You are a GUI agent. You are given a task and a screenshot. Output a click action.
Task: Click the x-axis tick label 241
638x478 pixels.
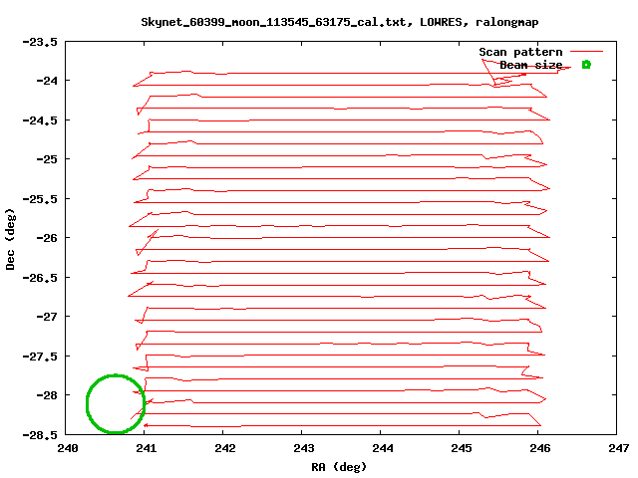coord(147,448)
